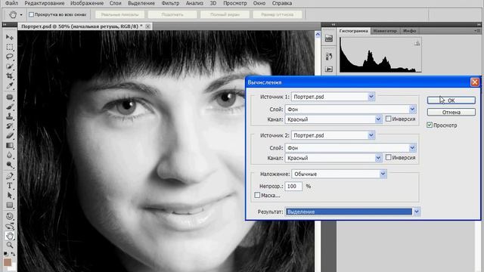The width and height of the screenshot is (484, 272).
Task: Open the Histogram panel options menu
Action: coord(477,31)
